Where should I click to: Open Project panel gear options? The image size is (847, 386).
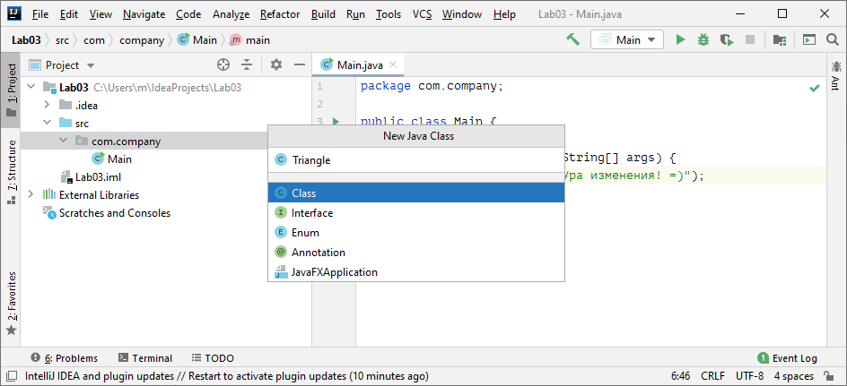[276, 65]
